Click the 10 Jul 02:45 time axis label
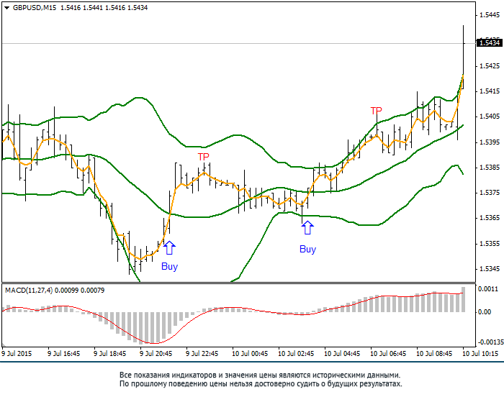Viewport: 504px width, 397px height. 296,354
